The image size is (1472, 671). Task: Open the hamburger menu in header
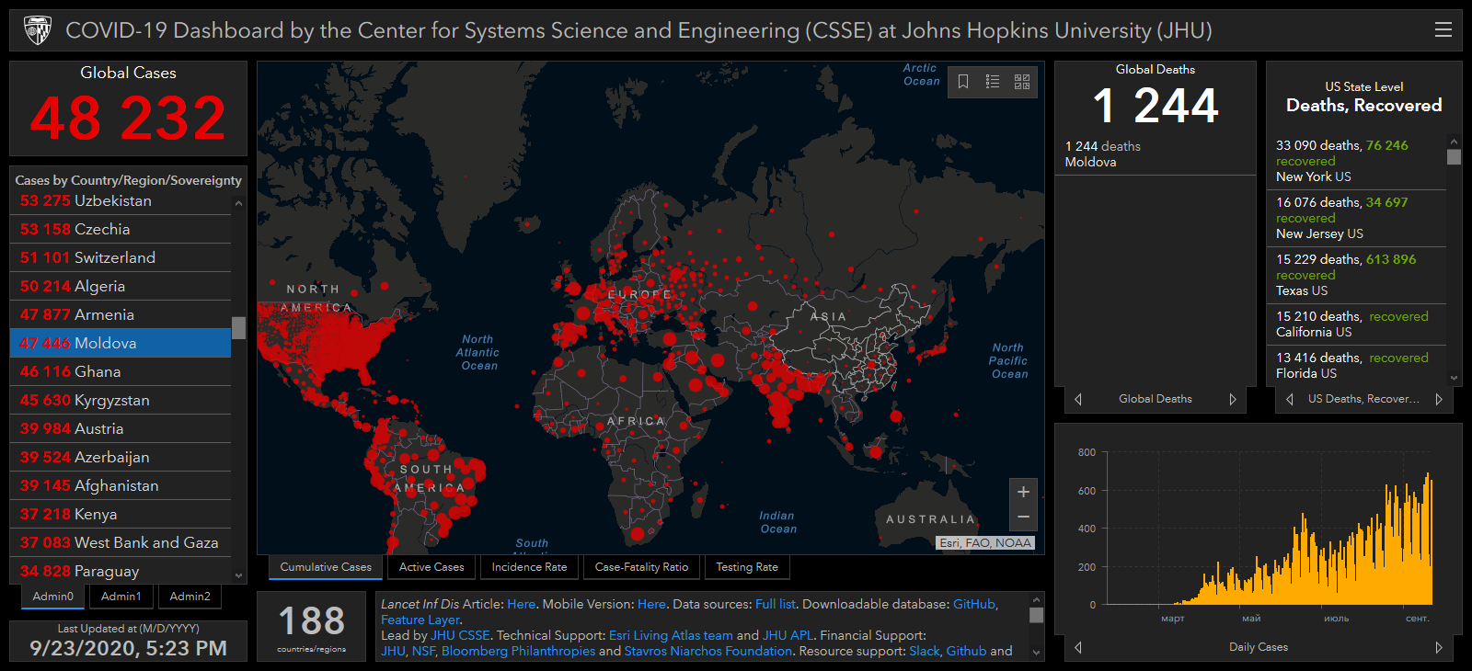tap(1443, 29)
